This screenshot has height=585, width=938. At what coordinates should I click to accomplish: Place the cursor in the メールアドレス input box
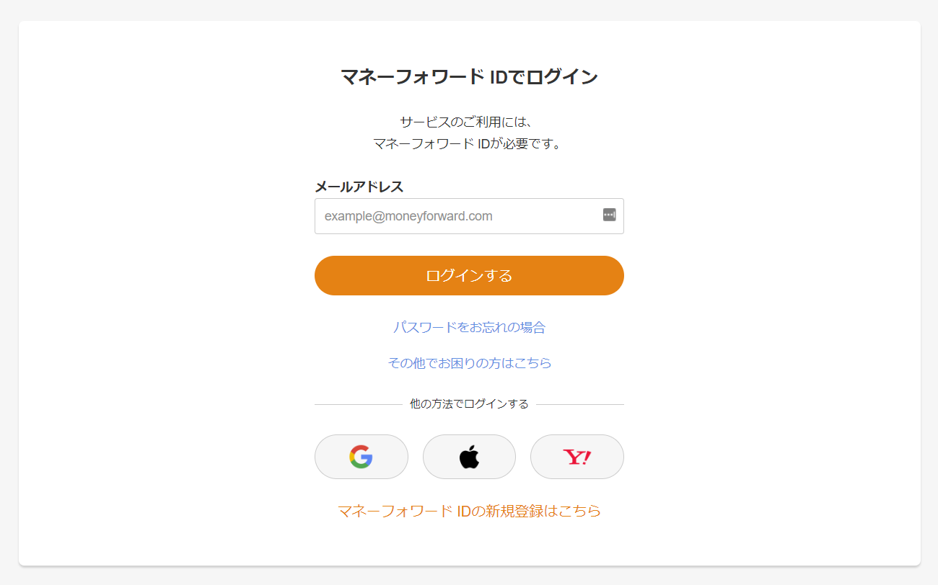pos(469,216)
